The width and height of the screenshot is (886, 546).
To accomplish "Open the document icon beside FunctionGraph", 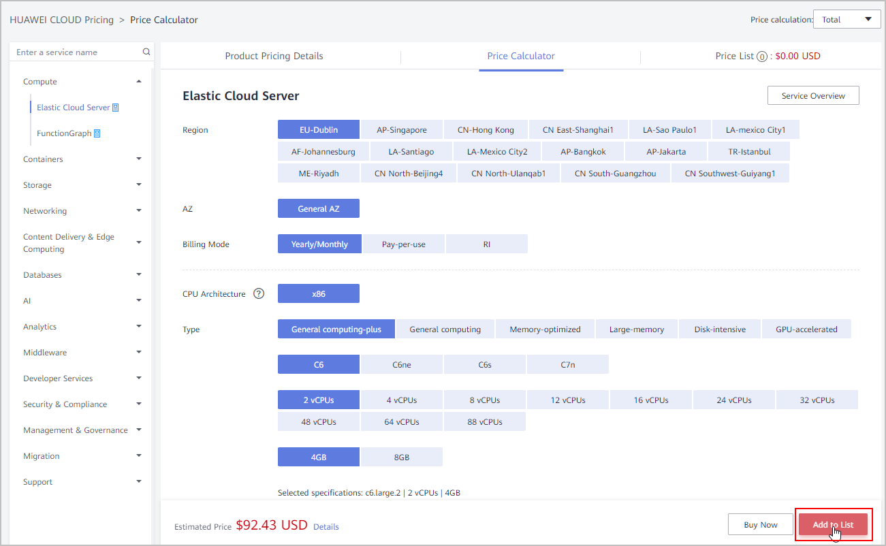I will [97, 133].
